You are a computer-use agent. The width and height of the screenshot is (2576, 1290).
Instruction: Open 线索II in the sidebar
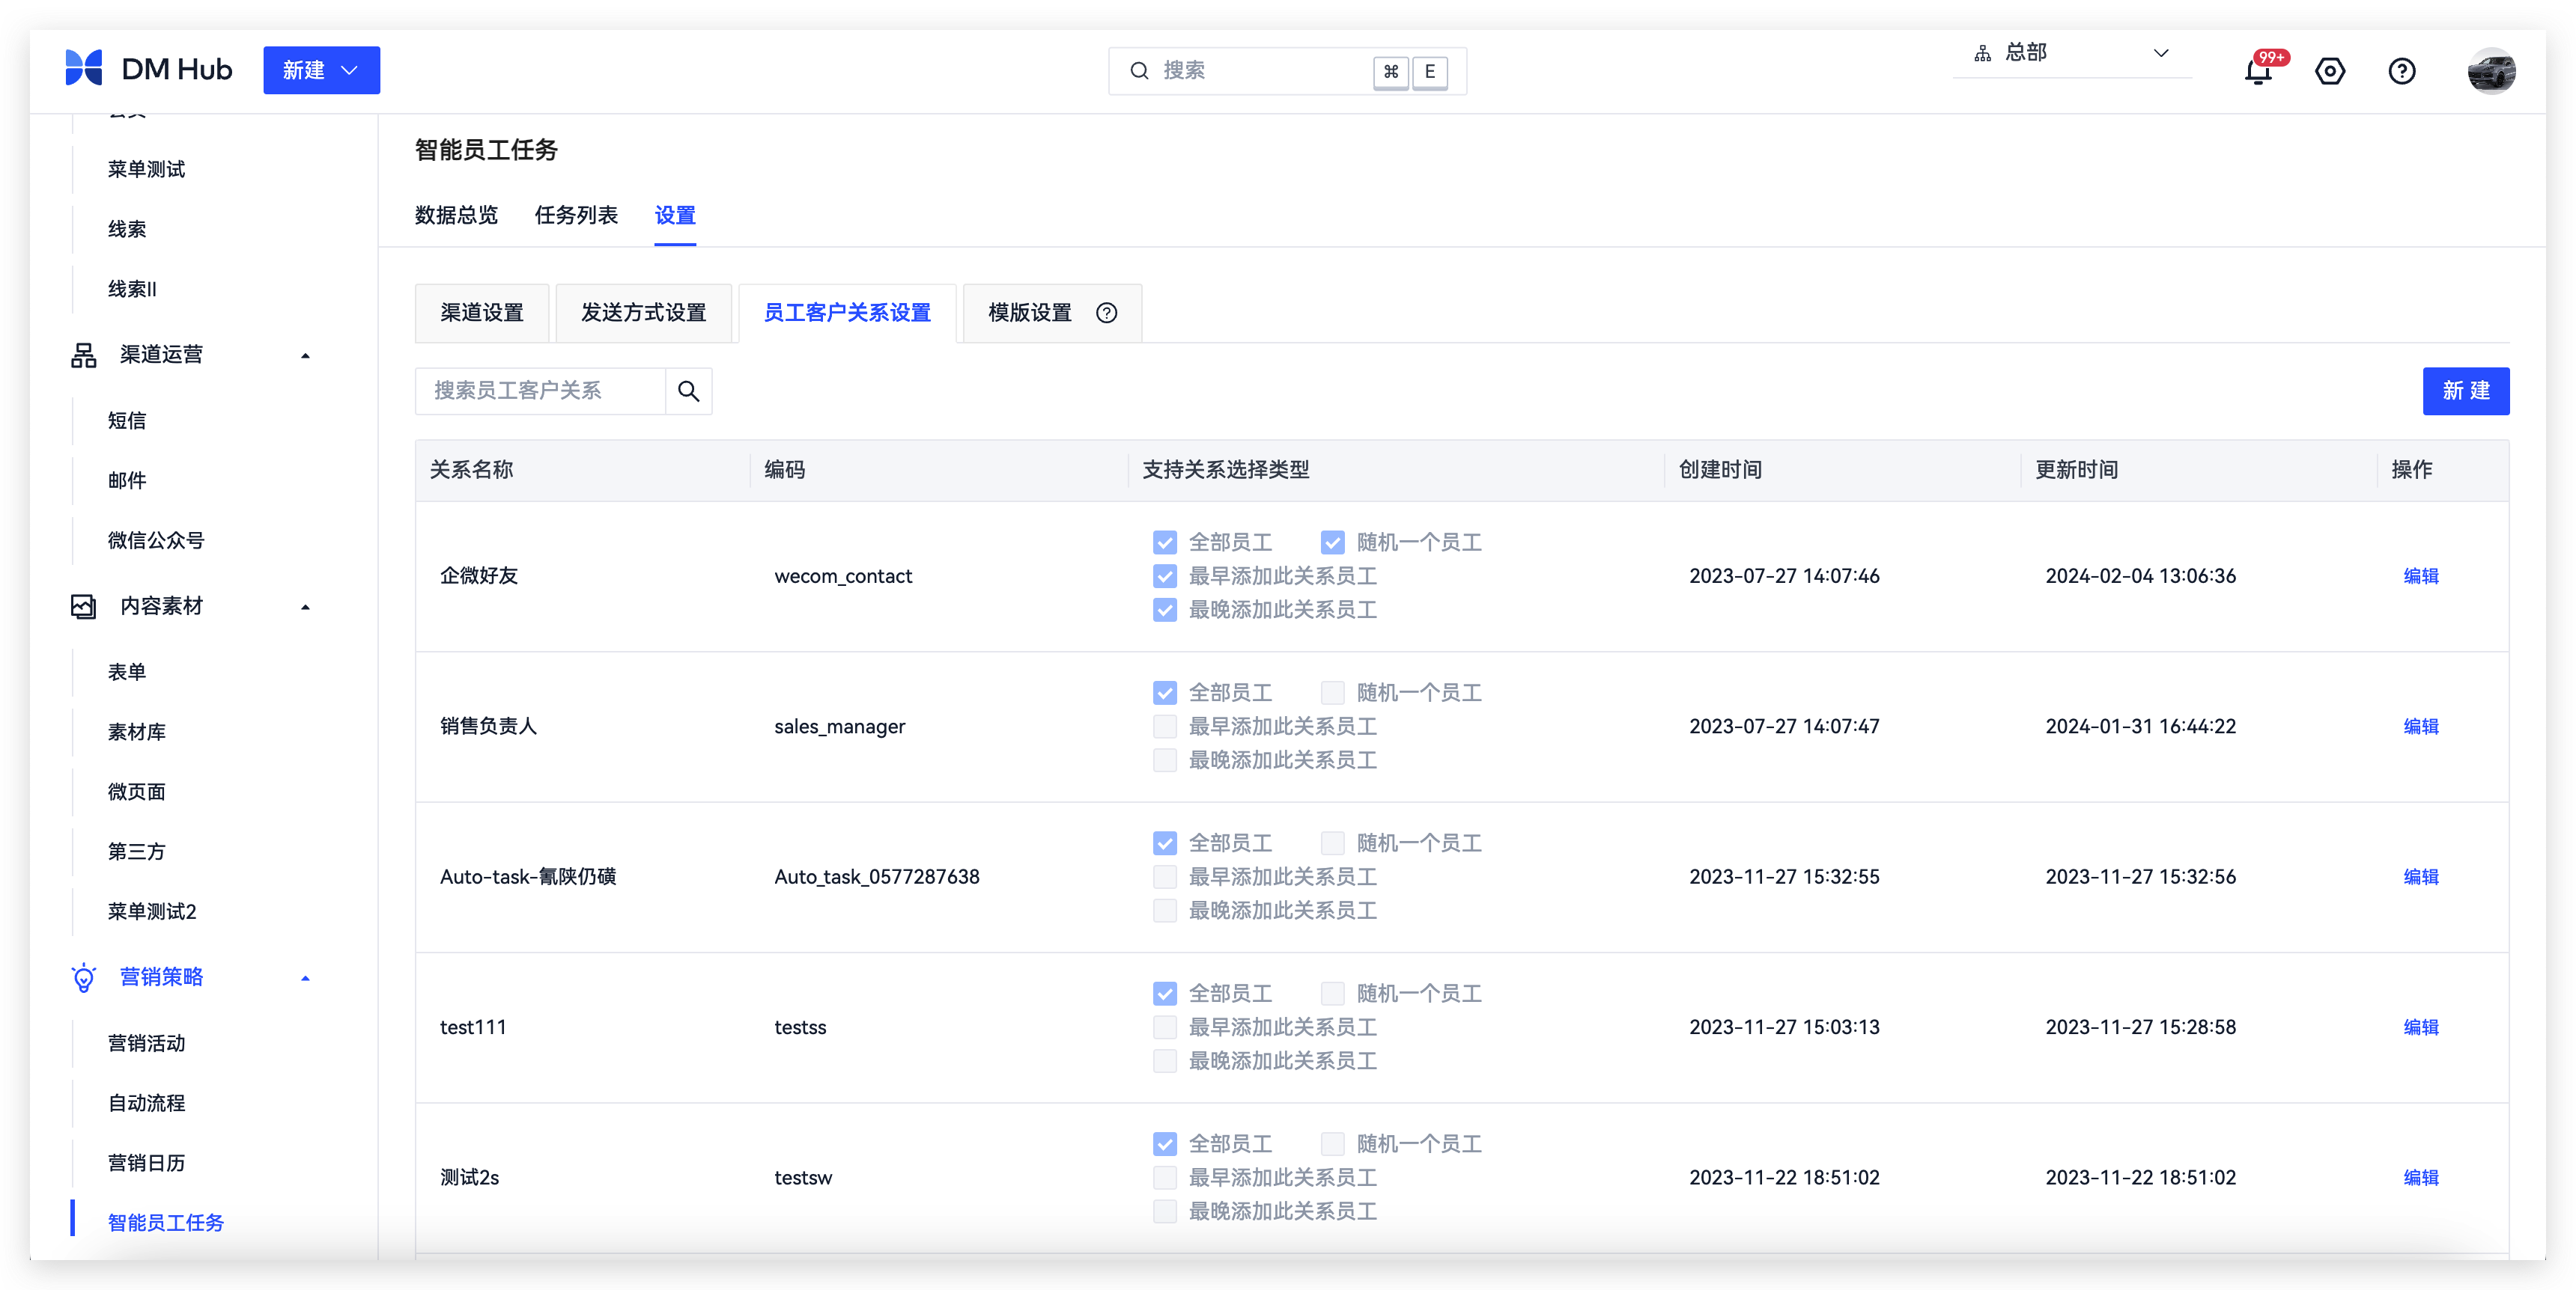132,289
